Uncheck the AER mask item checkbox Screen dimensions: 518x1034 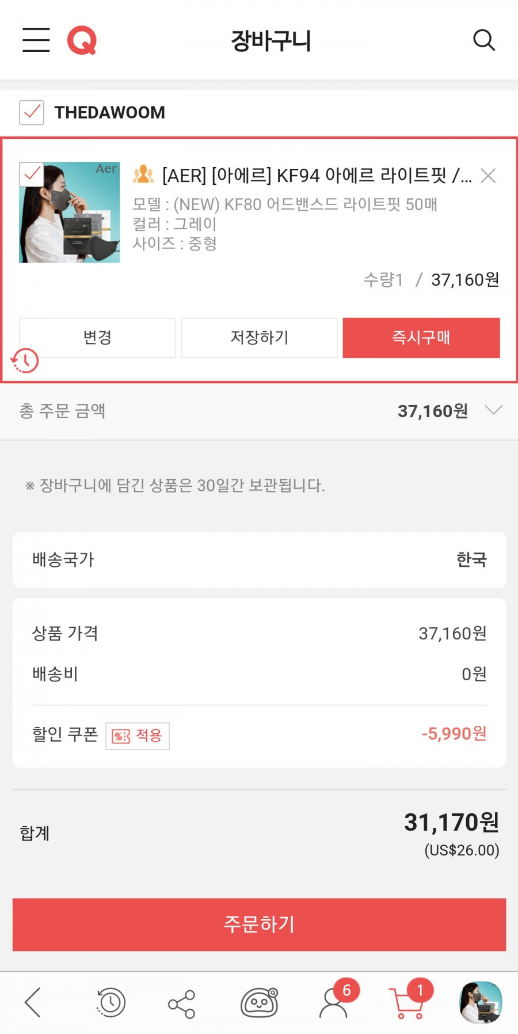(x=32, y=174)
